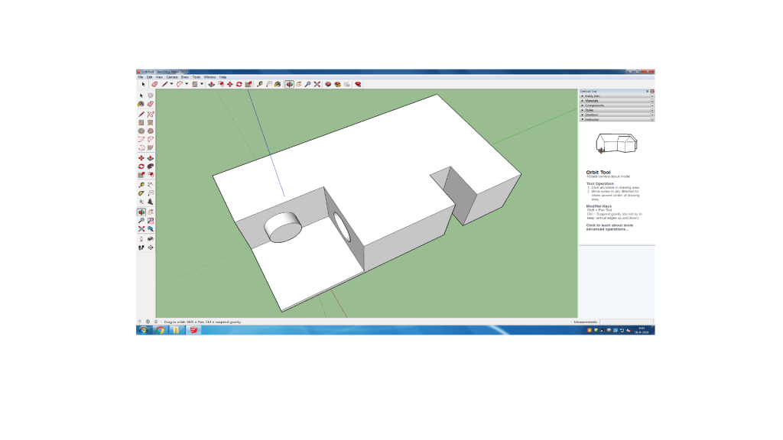Screen dimensions: 783x440
Task: Click the learn more advanced operations link
Action: click(609, 227)
